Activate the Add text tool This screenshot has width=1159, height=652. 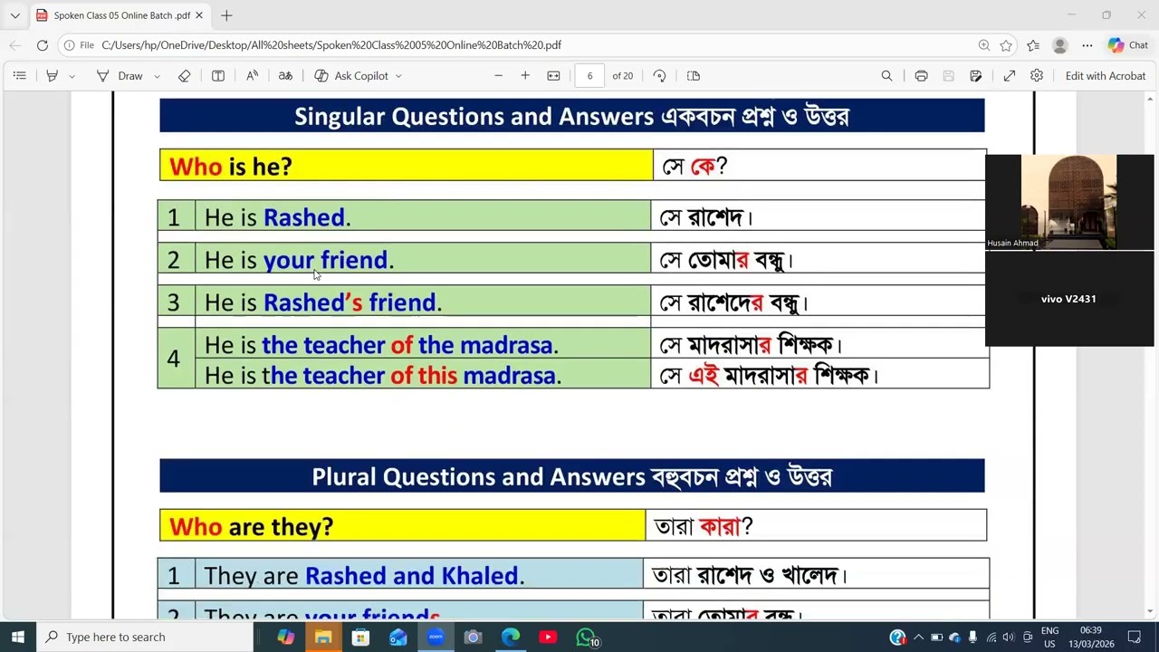(218, 76)
